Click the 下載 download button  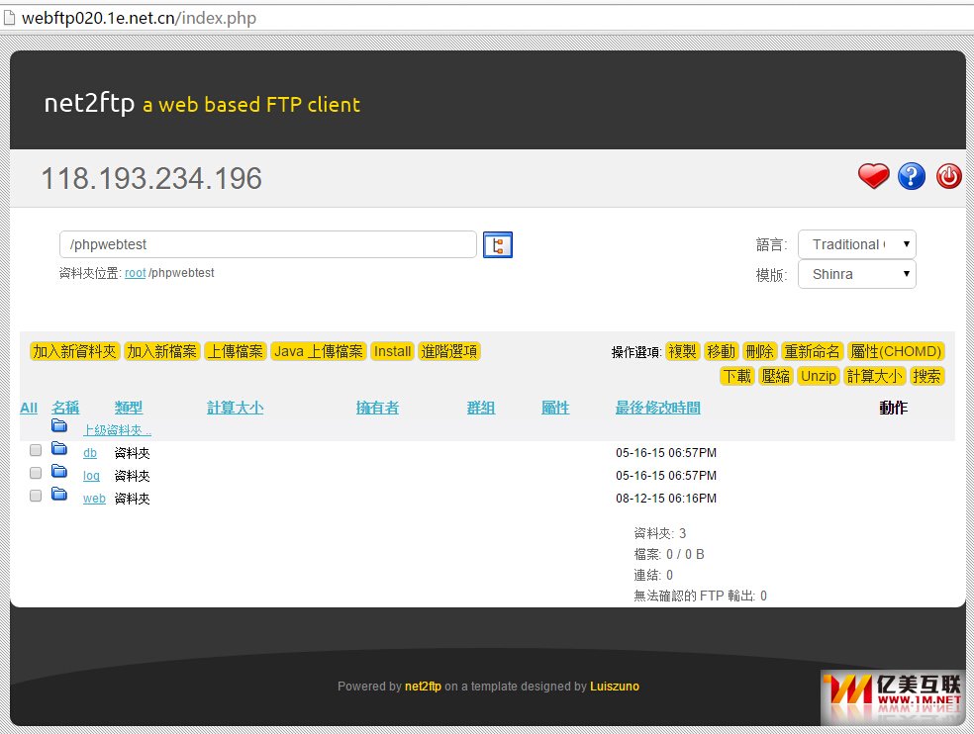(x=737, y=376)
